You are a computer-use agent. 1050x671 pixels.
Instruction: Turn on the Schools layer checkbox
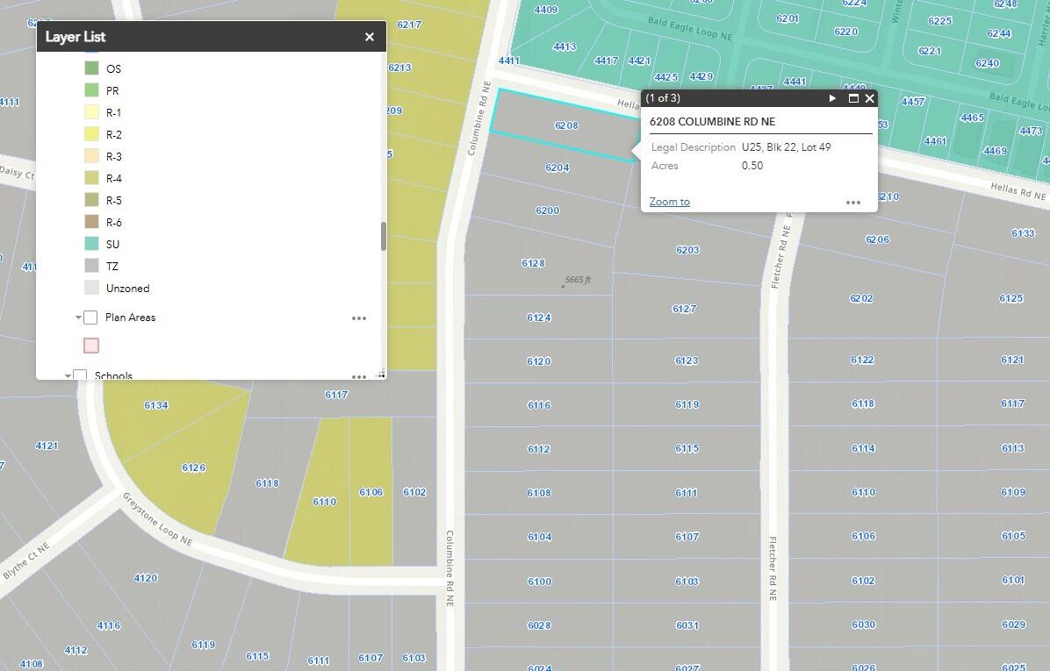pos(80,375)
